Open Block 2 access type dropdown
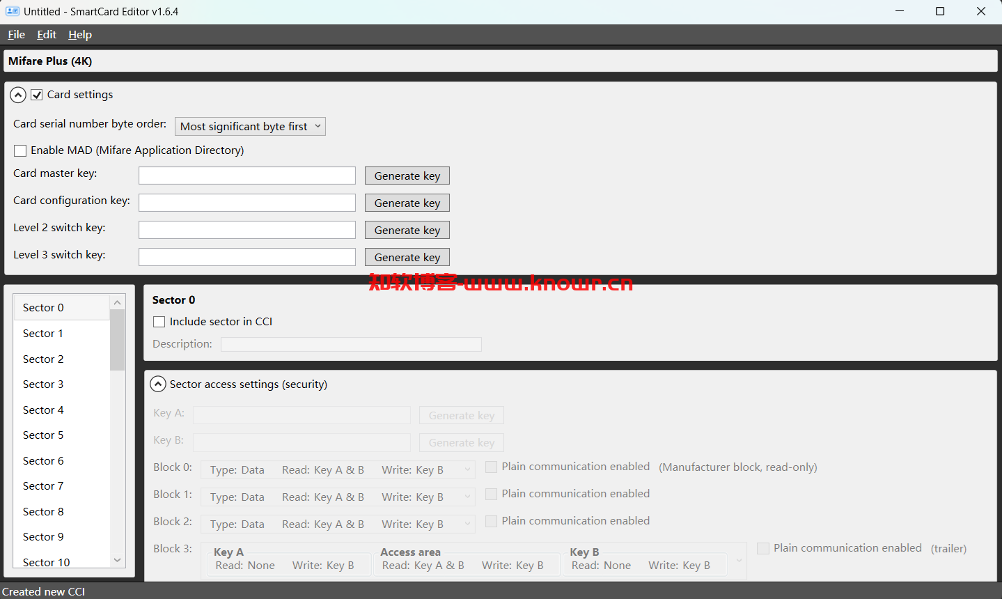 [338, 524]
